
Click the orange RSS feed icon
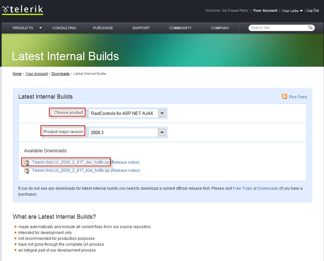[284, 96]
